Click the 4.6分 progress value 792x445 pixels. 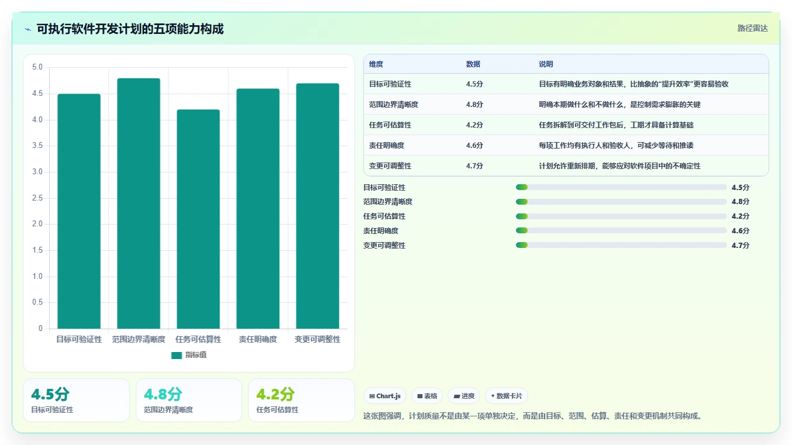click(741, 231)
